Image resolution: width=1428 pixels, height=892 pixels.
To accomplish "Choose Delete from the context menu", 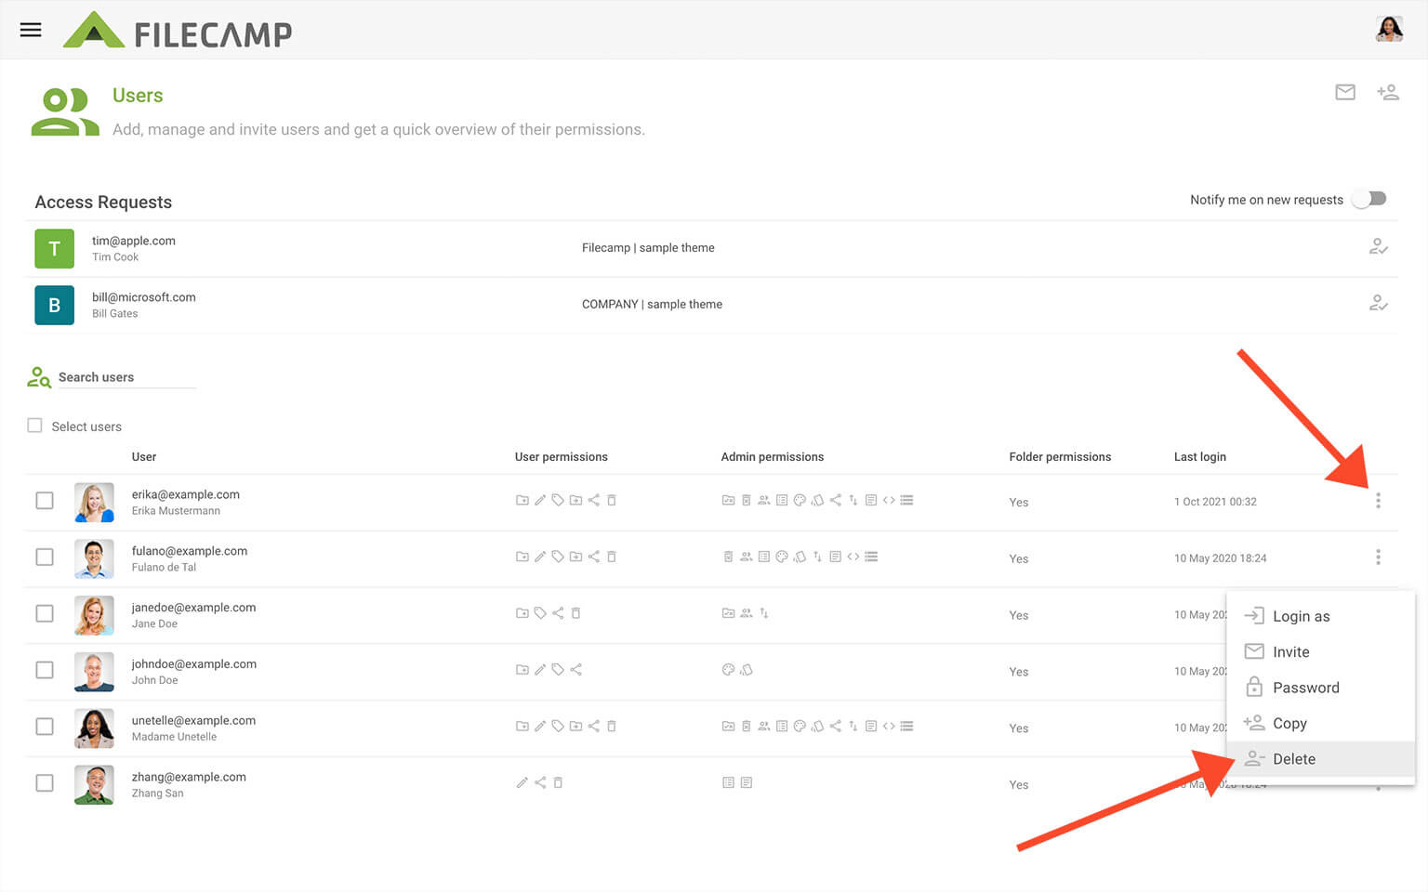I will click(x=1293, y=759).
